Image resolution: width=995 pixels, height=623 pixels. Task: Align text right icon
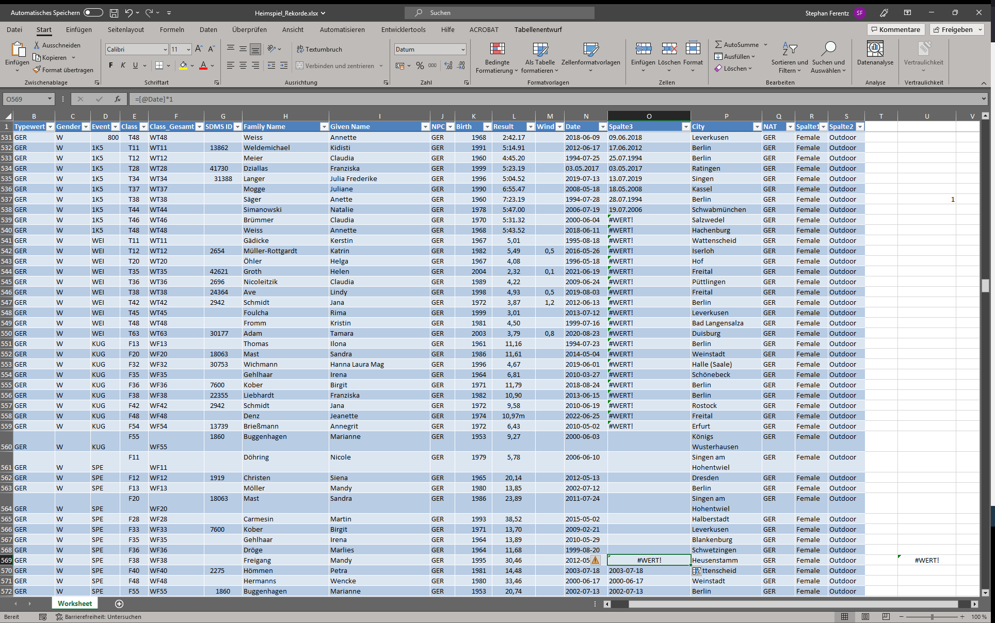tap(255, 65)
